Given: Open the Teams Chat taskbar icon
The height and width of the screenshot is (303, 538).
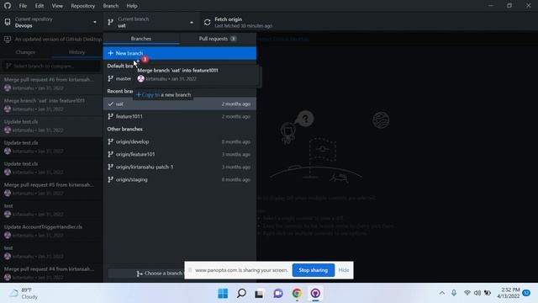Looking at the screenshot, I should (x=278, y=294).
